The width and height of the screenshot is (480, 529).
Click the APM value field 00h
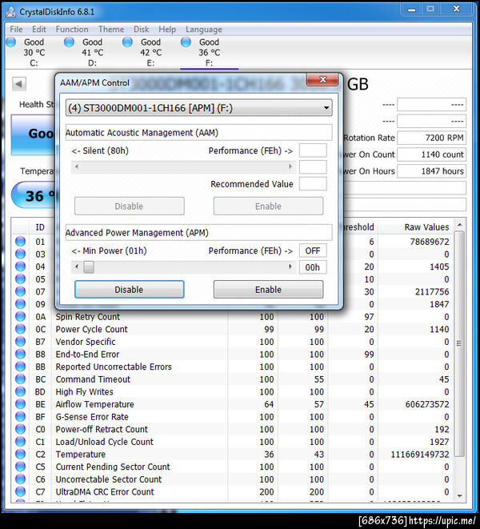tap(313, 267)
